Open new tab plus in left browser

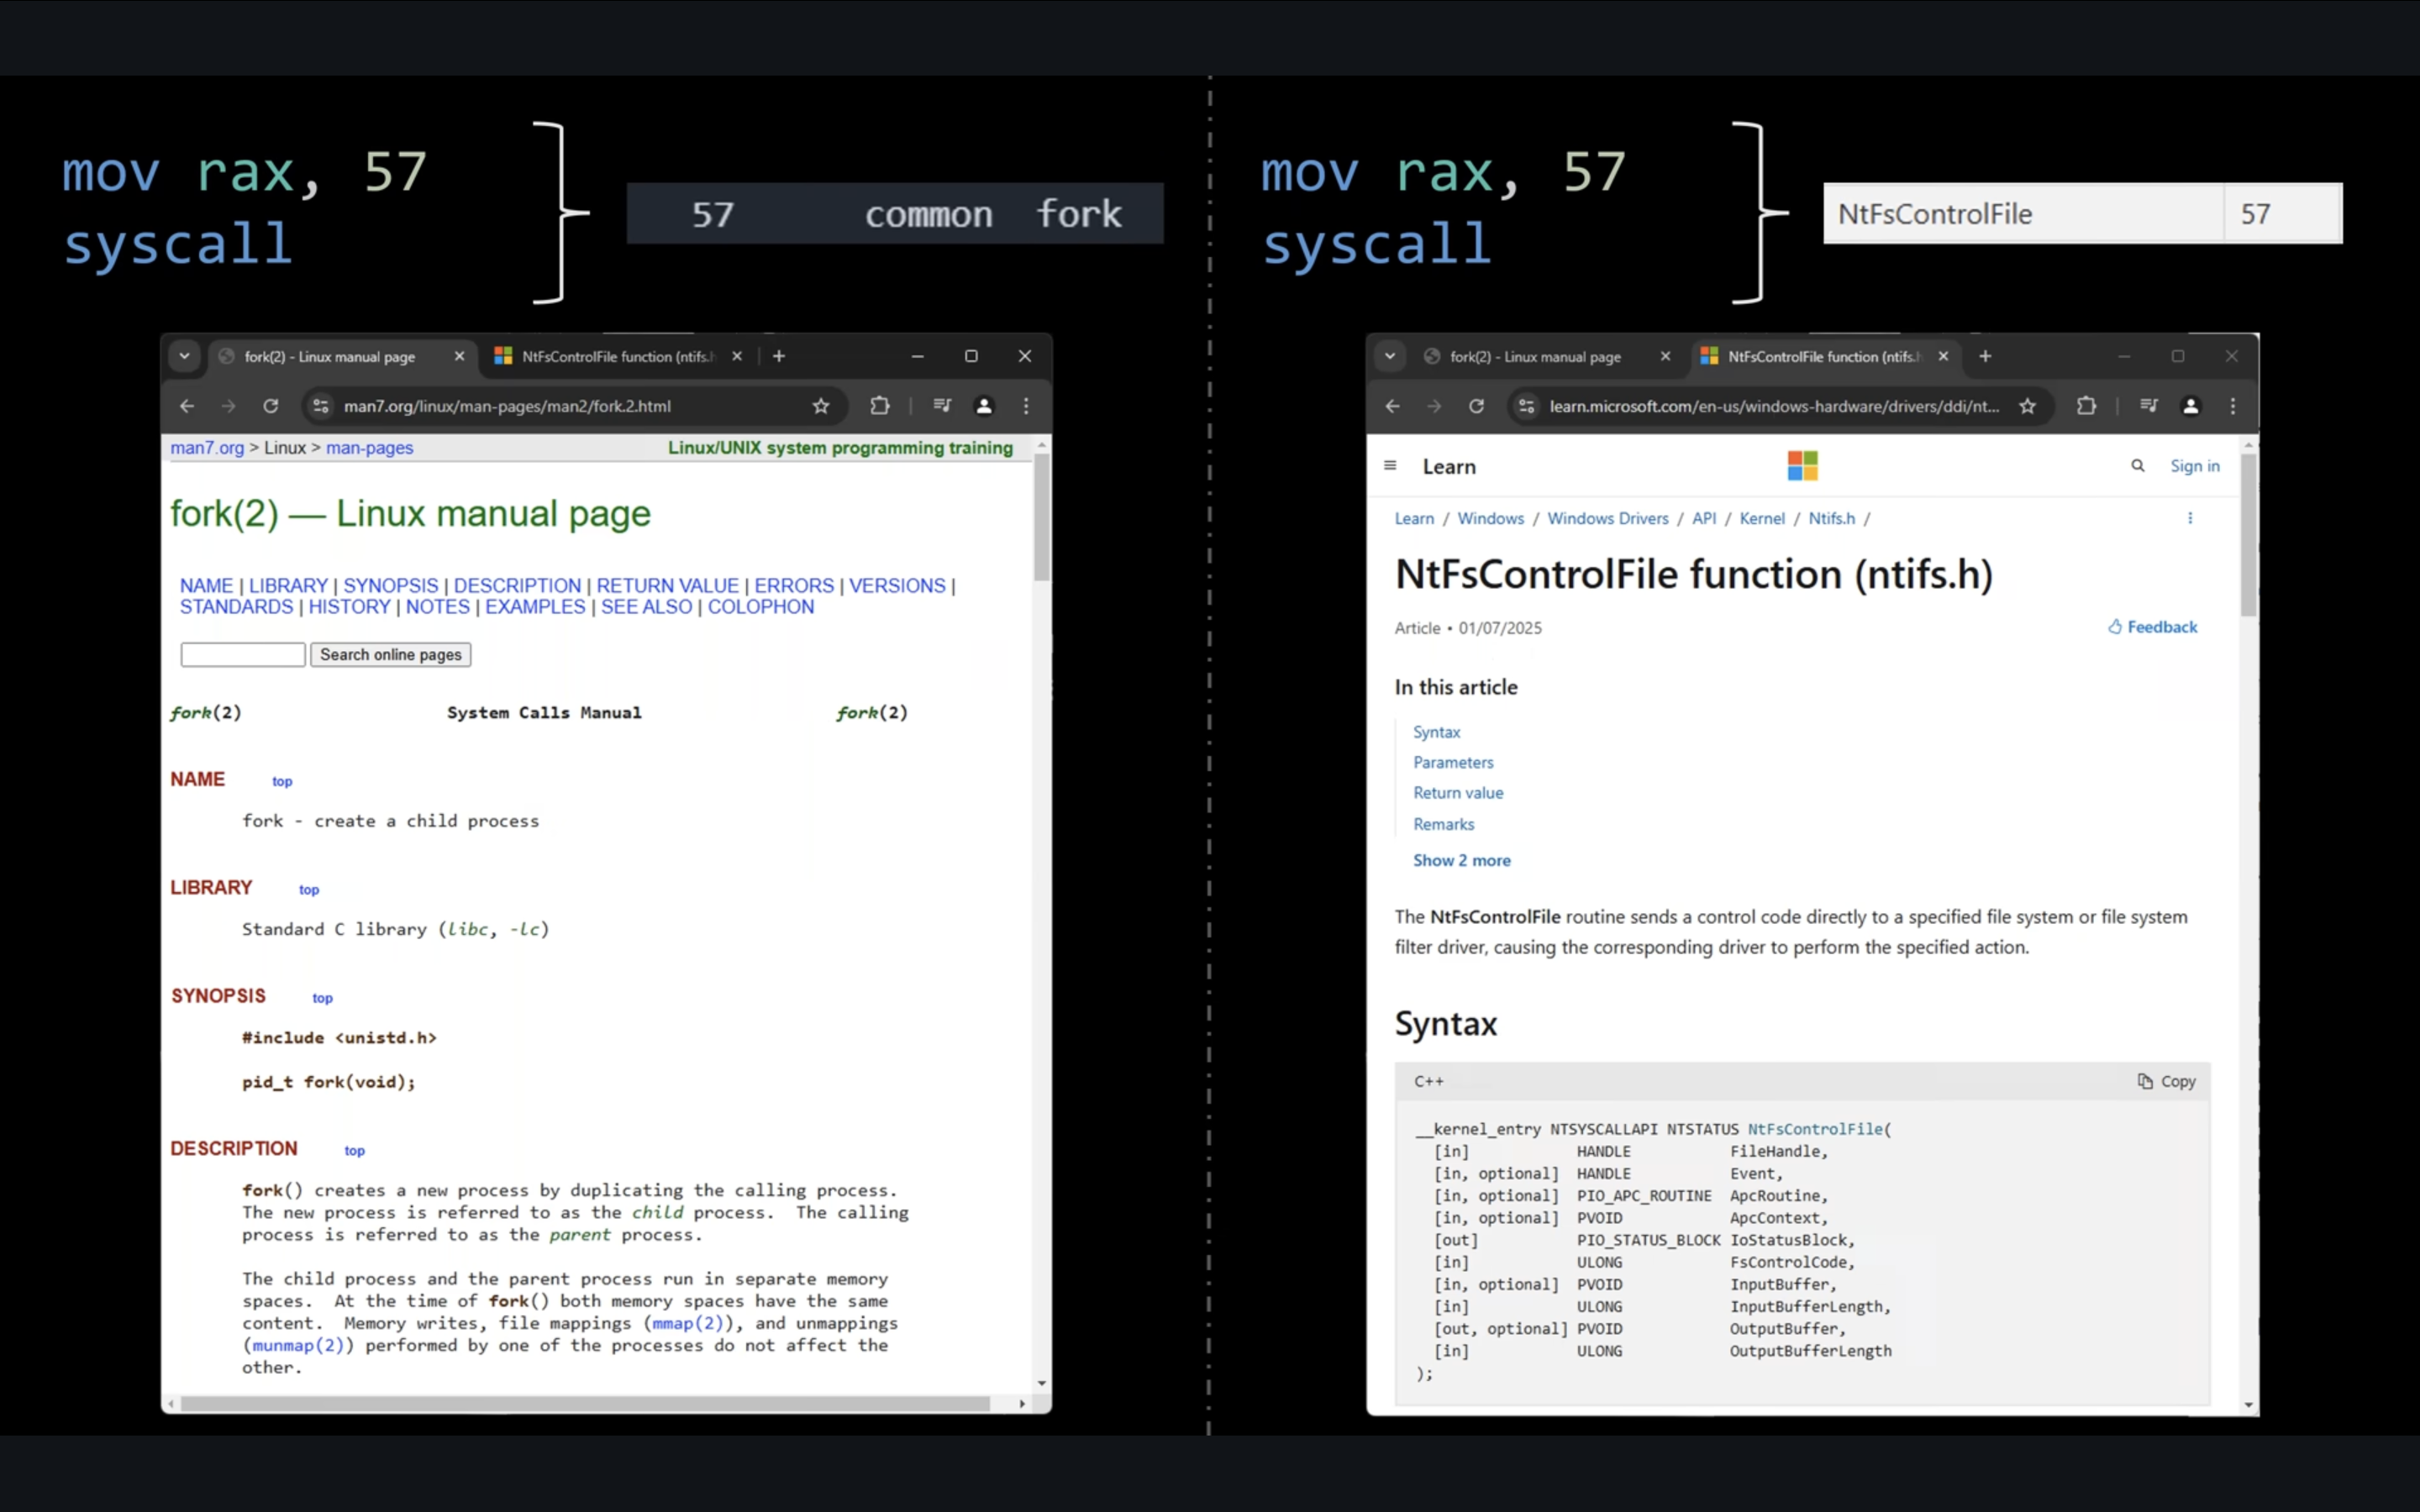pos(779,356)
